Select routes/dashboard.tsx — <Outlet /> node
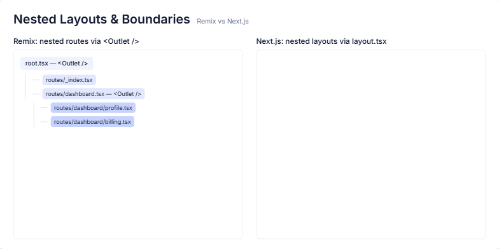This screenshot has width=499, height=249. [93, 94]
